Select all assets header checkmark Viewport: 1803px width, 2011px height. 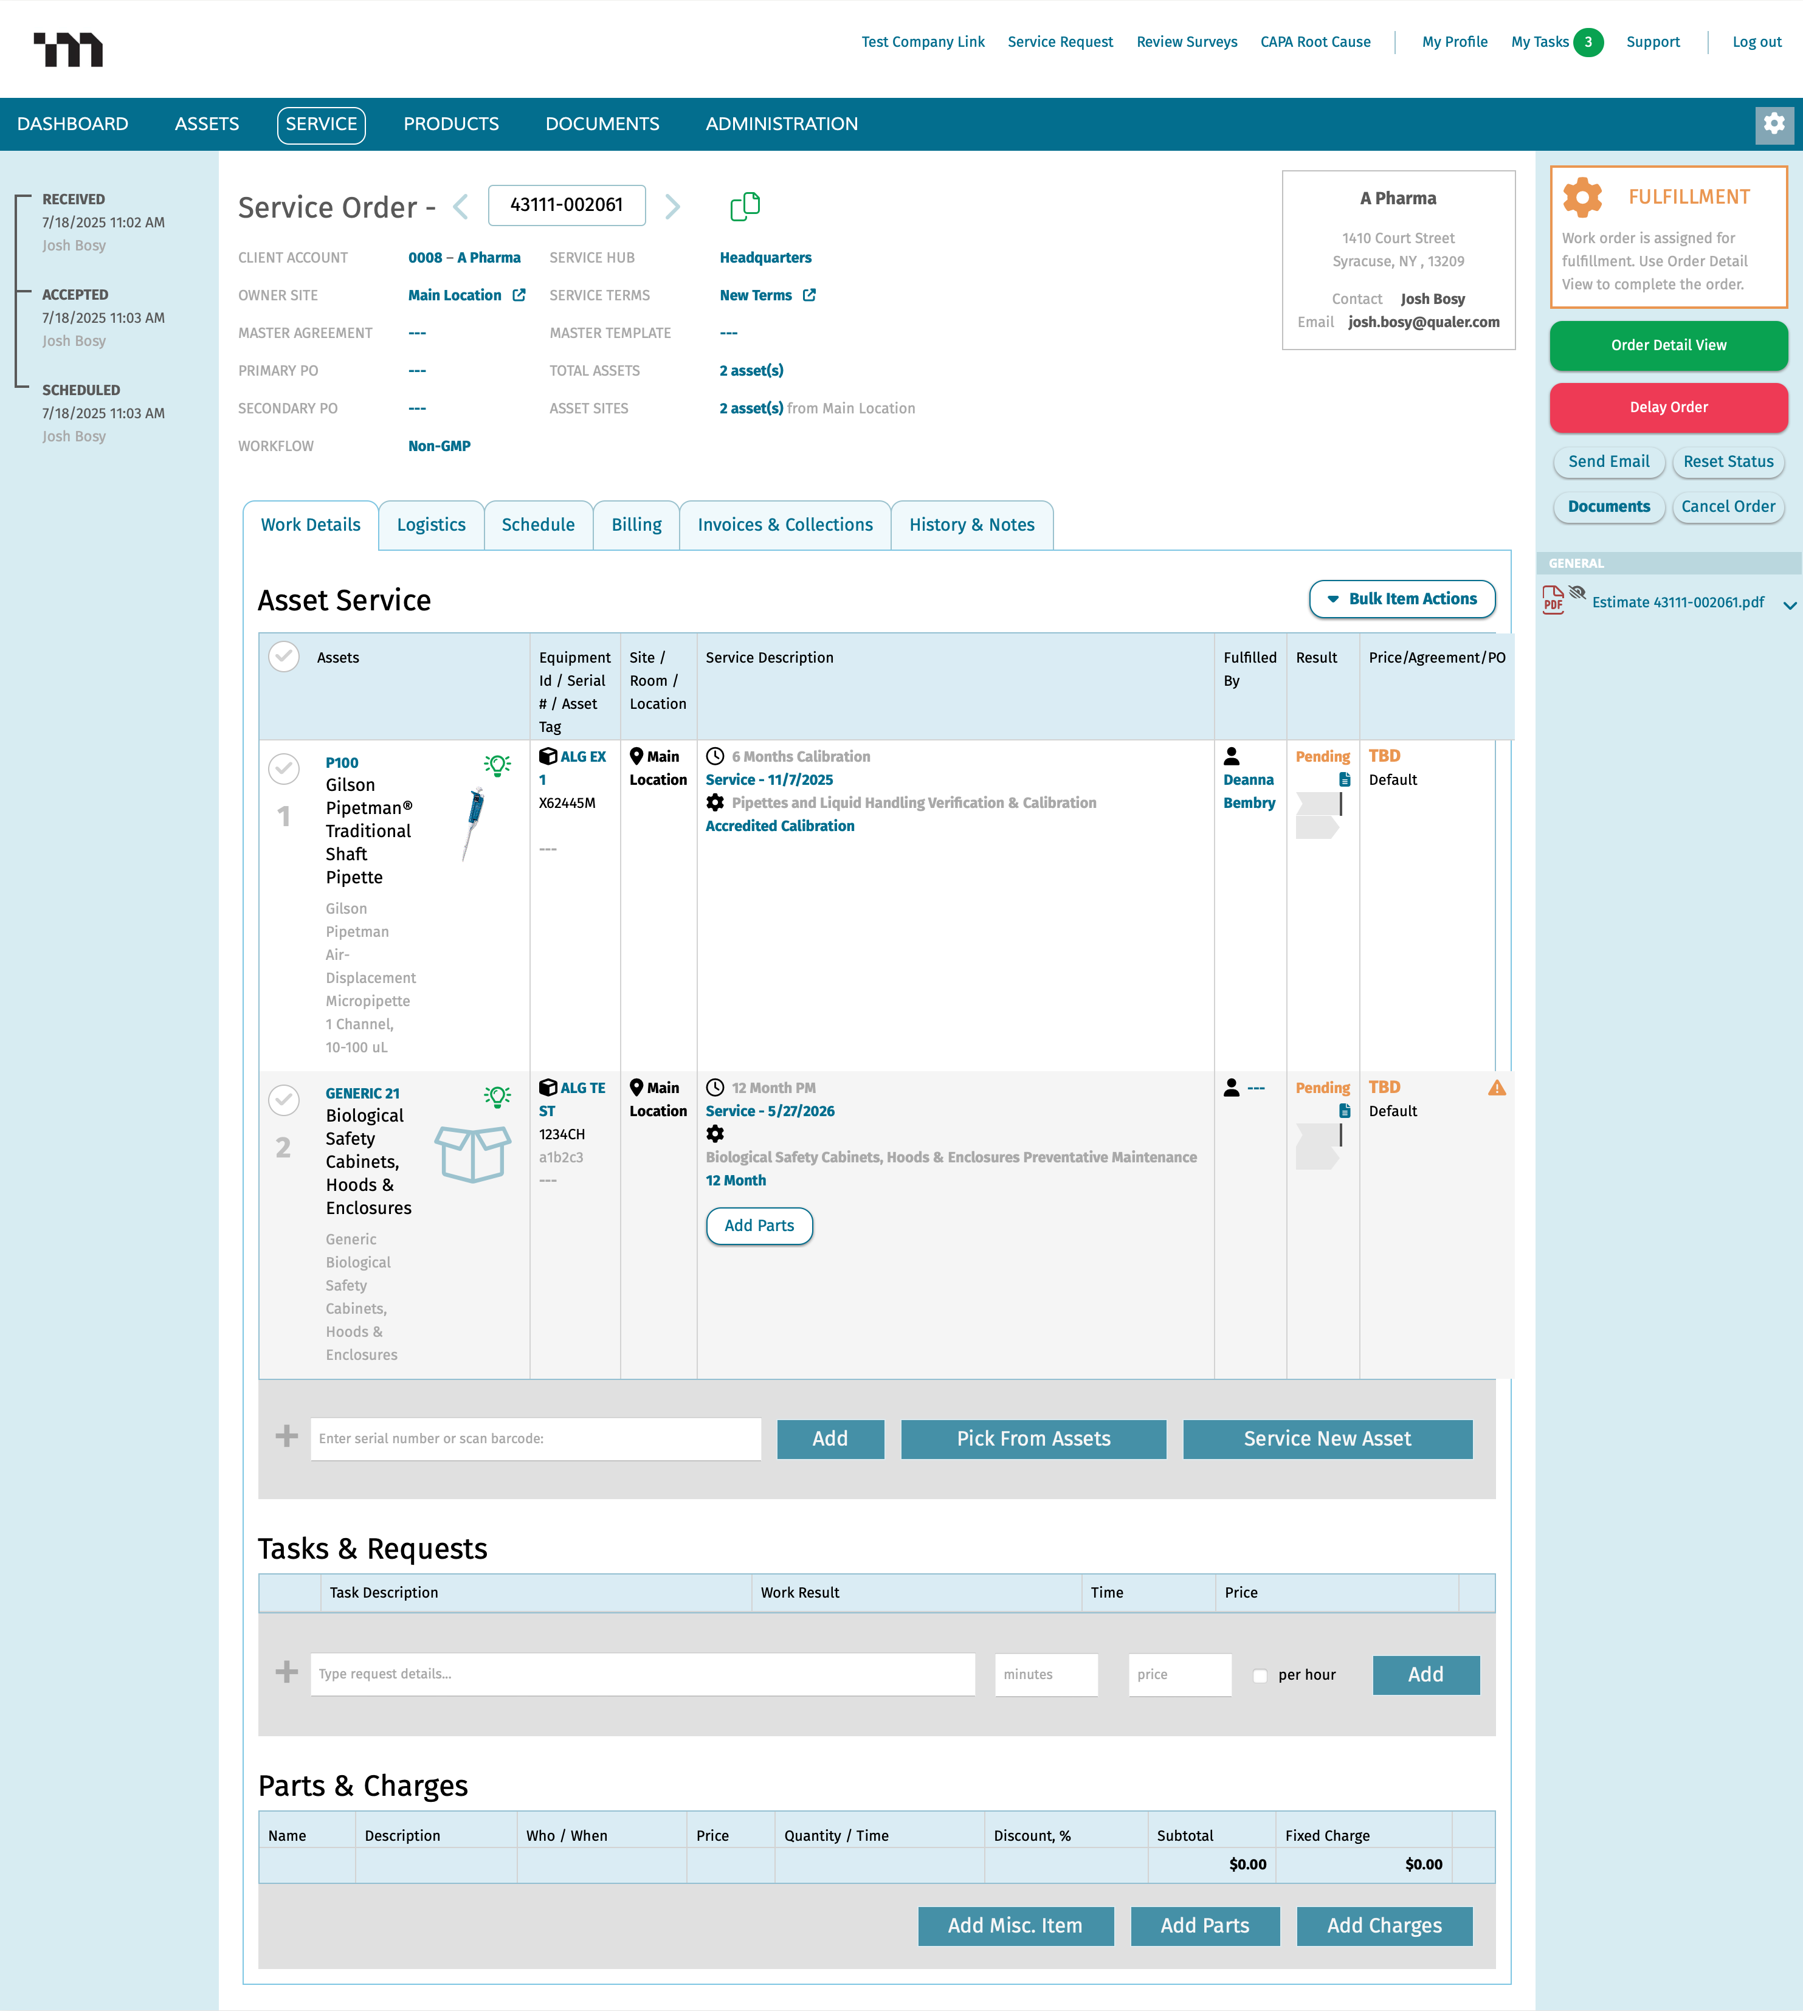[x=284, y=657]
